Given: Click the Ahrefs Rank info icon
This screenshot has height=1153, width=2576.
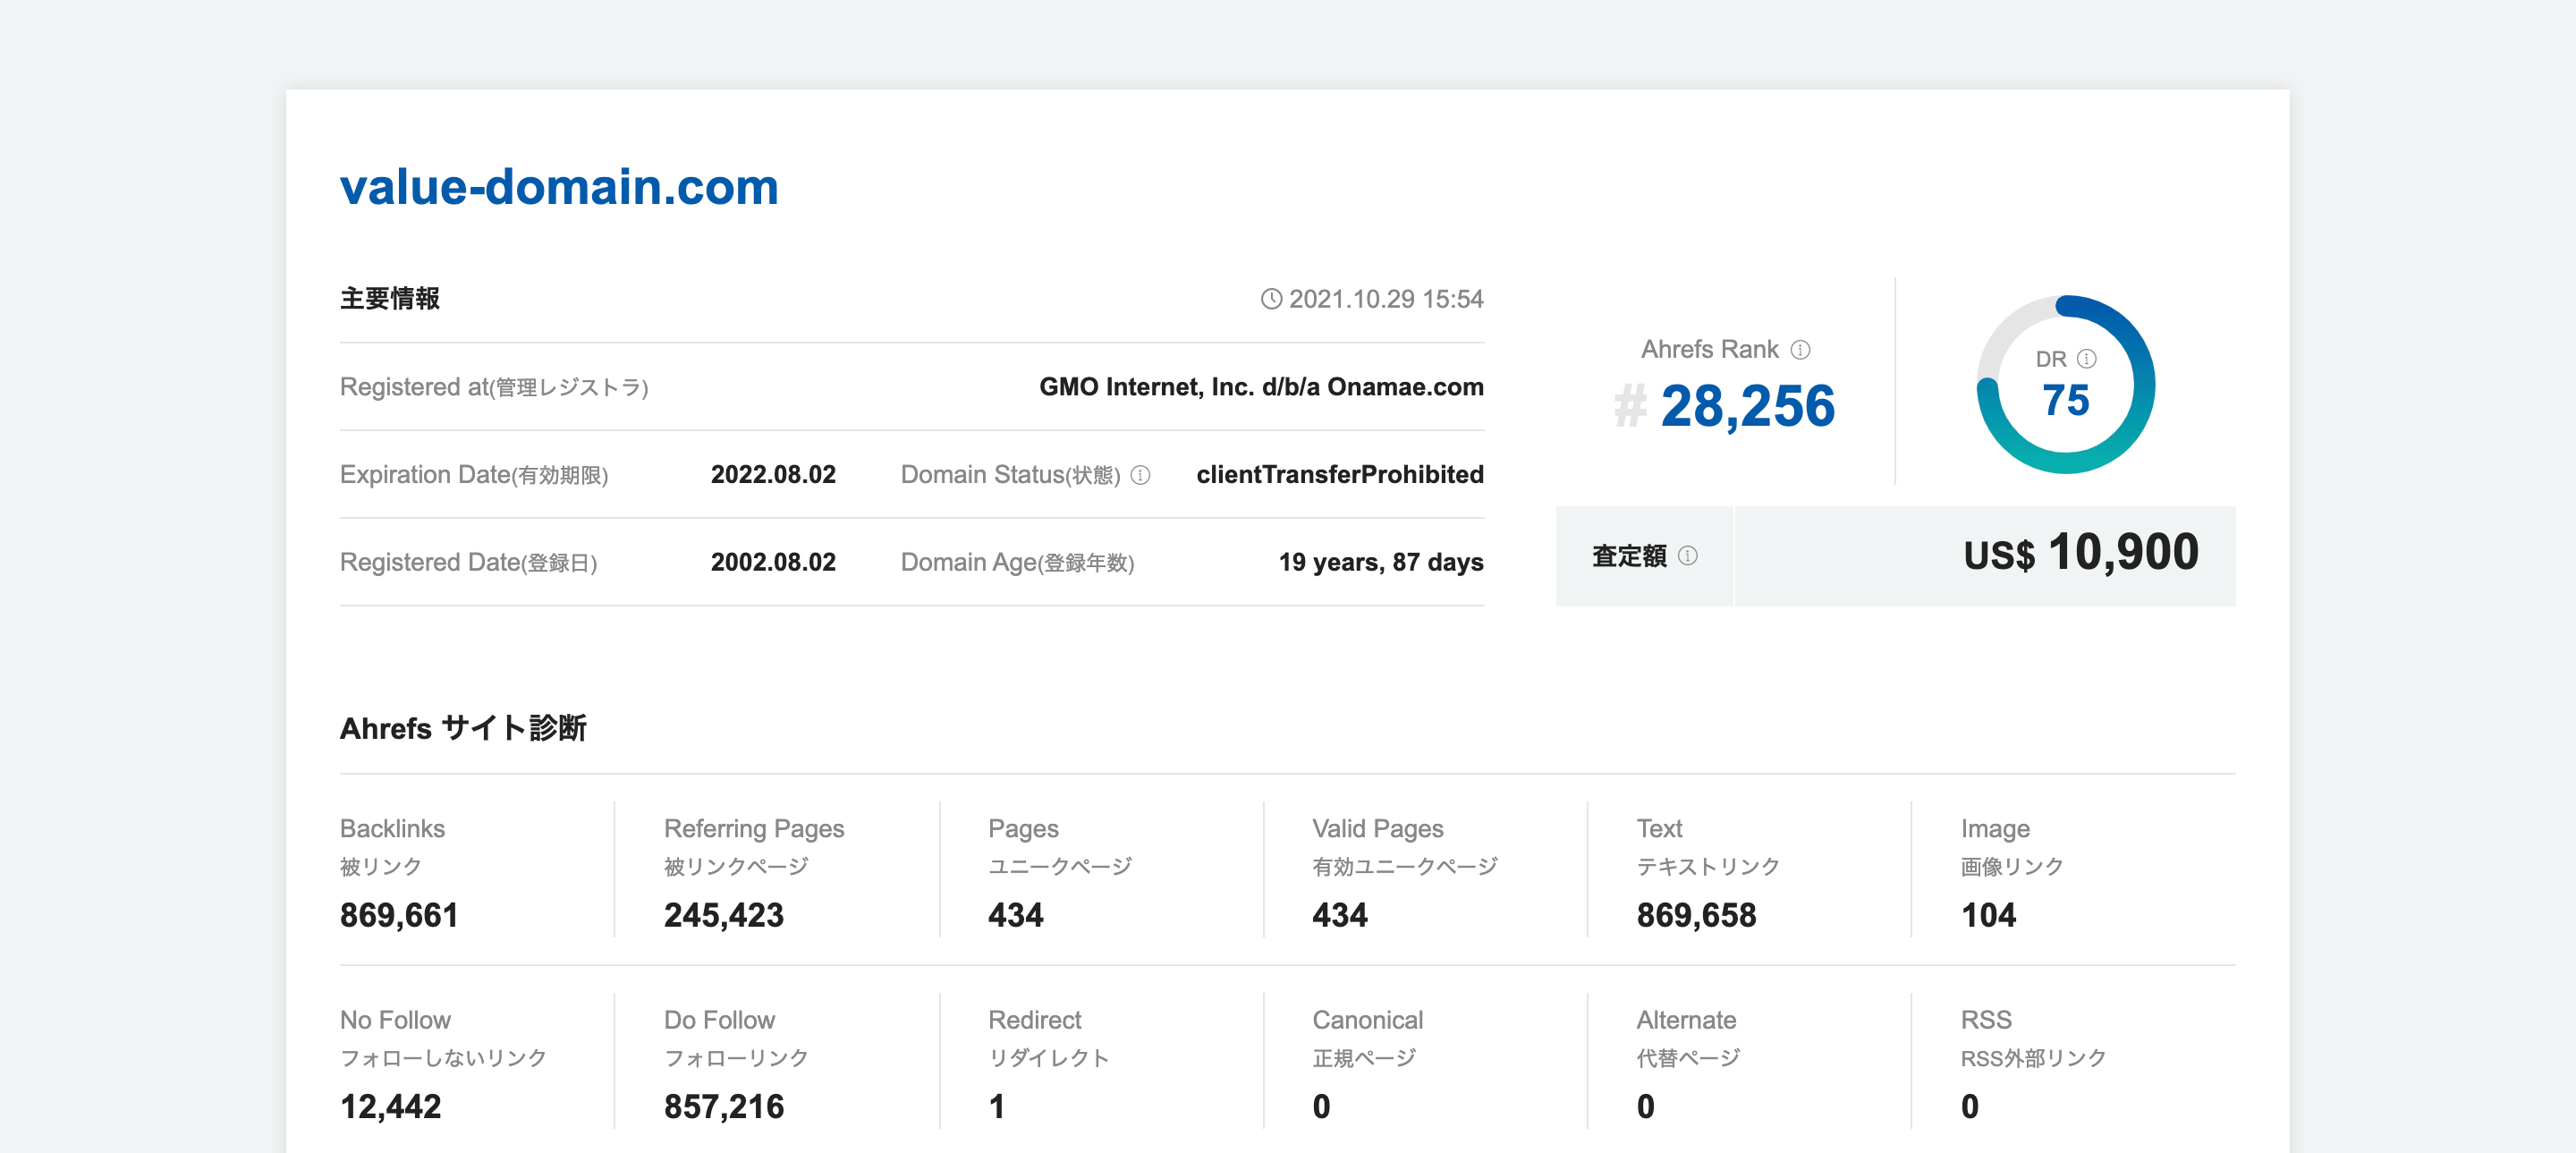Looking at the screenshot, I should coord(1800,349).
